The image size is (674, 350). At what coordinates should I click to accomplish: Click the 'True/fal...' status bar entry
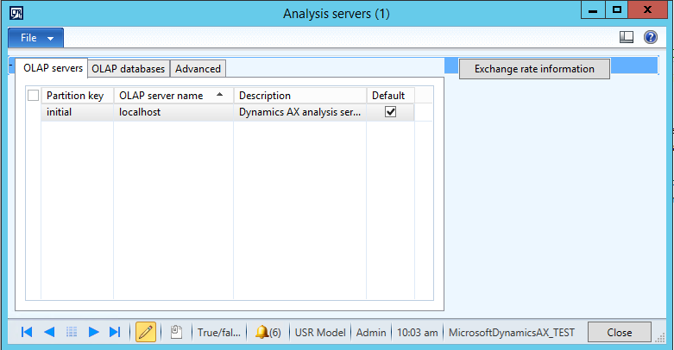coord(219,333)
